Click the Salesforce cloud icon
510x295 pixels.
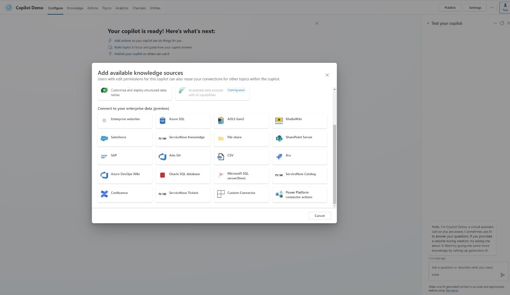(104, 139)
